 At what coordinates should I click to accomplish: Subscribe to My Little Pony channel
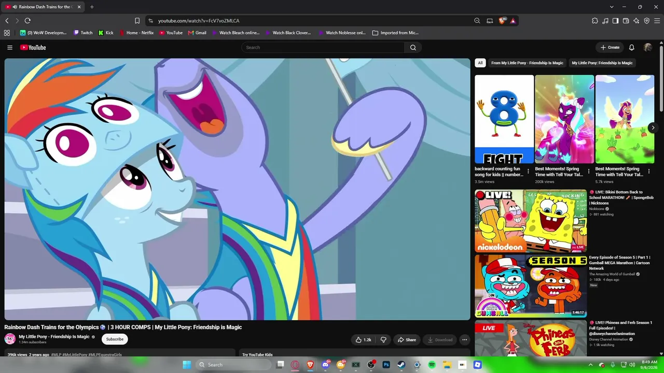pos(115,339)
